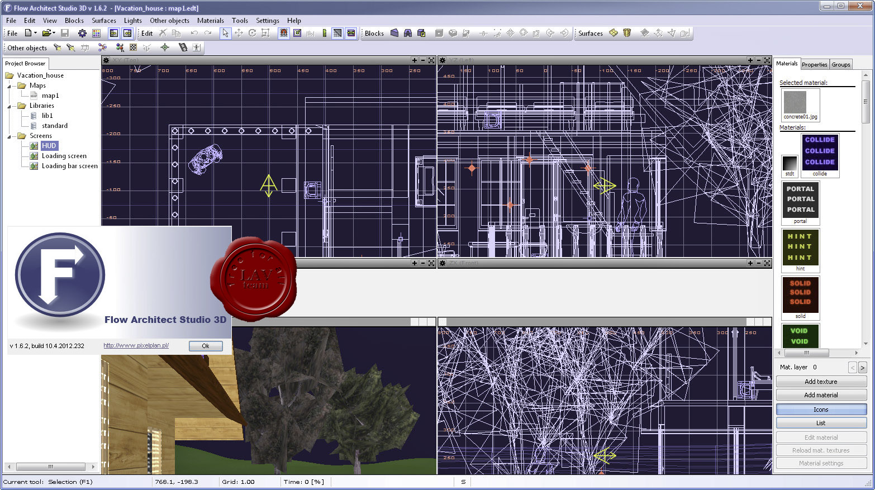Collapse the Screens tree node
This screenshot has height=490, width=875.
[x=9, y=136]
